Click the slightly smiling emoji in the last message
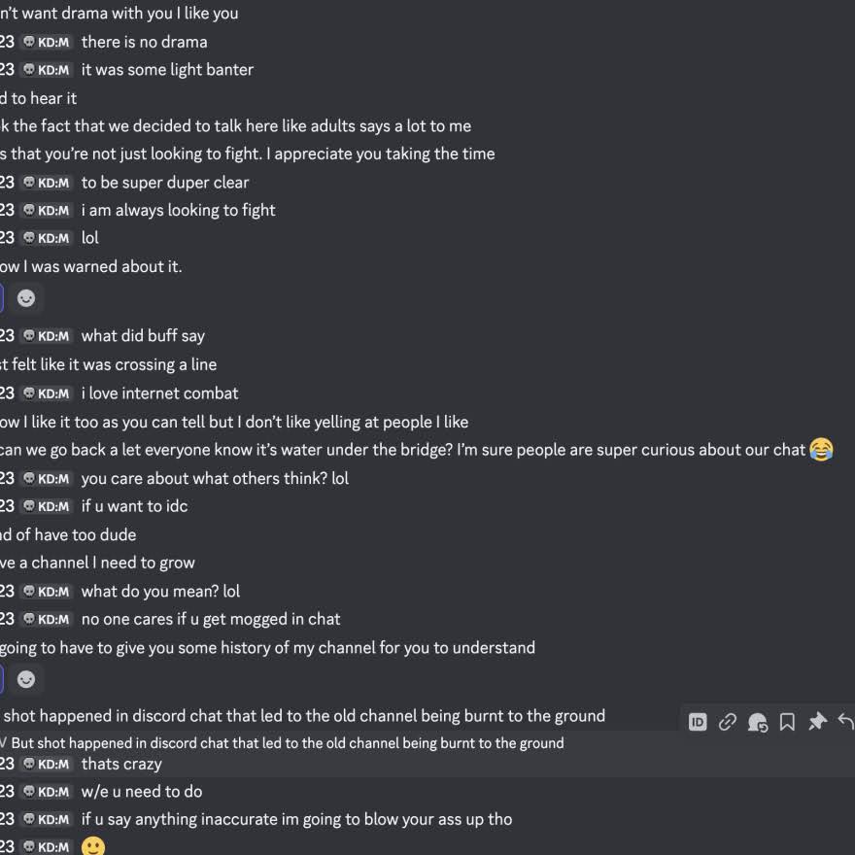Screen dimensions: 855x855 (x=92, y=846)
